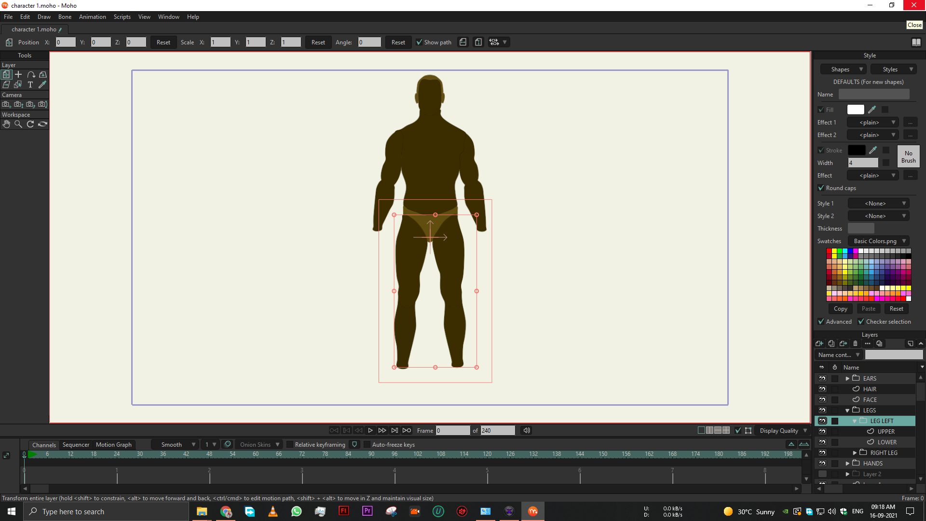Screen dimensions: 926x521
Task: Select the Rotate Layer tool
Action: pos(31,74)
